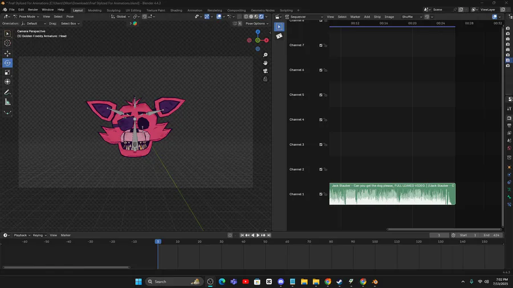Click the timeline auto keying record icon
This screenshot has width=513, height=288.
230,235
